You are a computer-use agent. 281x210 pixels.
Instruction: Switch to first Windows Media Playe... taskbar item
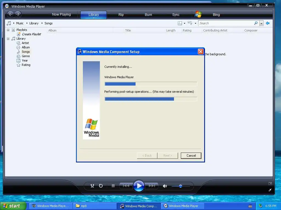click(x=51, y=206)
